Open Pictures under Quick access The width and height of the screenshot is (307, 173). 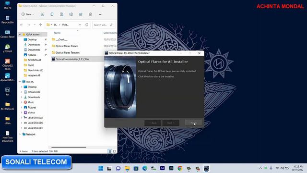[32, 55]
